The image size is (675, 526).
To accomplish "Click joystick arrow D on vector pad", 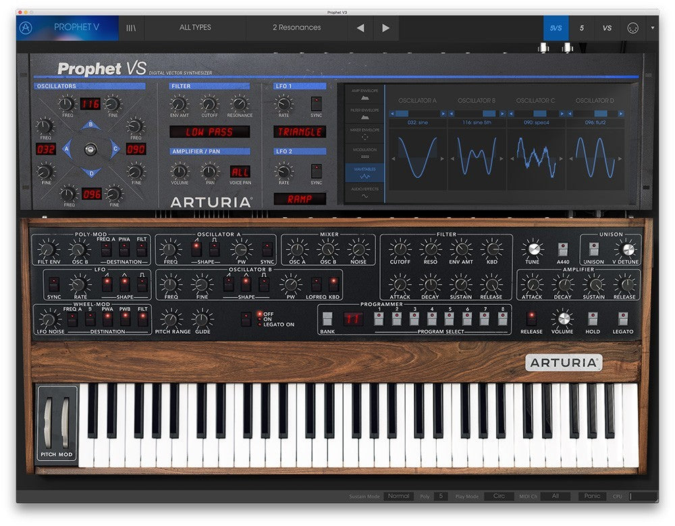I will click(91, 173).
